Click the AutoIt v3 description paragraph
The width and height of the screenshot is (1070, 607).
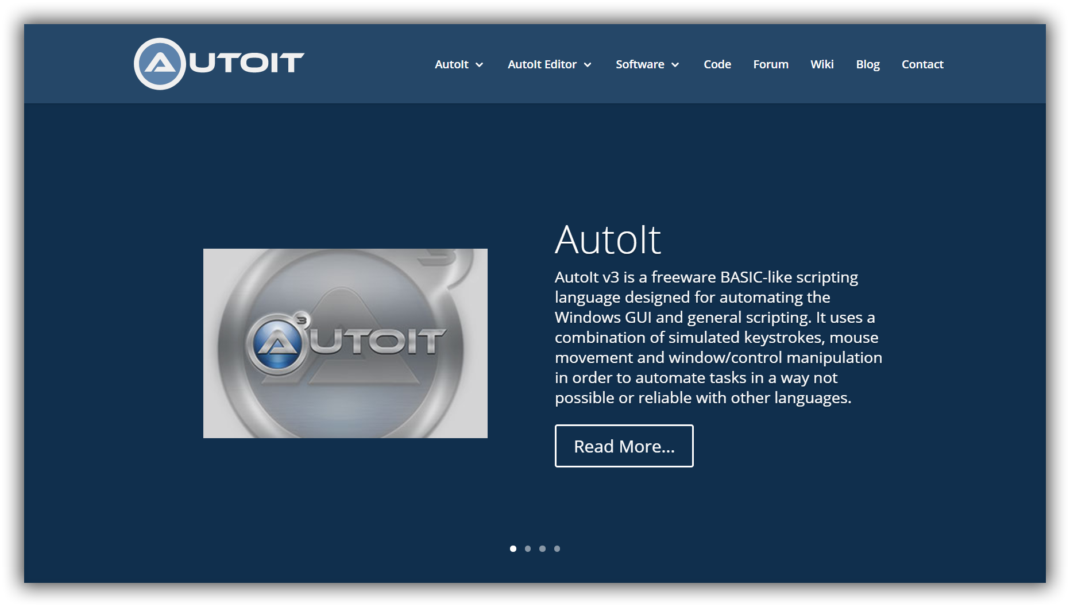719,338
